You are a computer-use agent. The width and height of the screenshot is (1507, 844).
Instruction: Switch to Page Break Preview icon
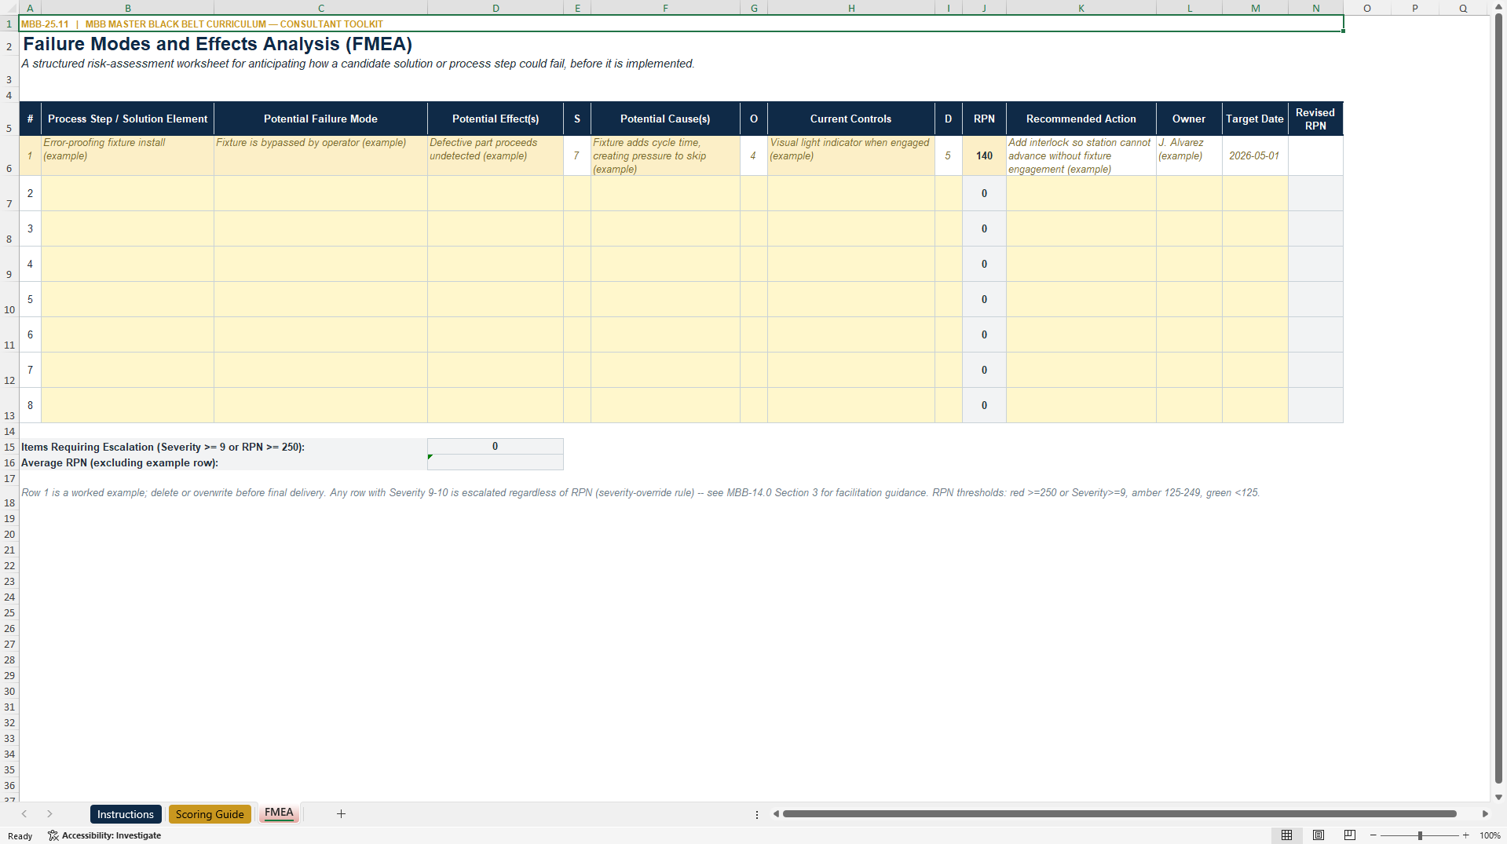click(x=1350, y=835)
